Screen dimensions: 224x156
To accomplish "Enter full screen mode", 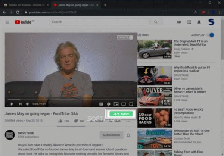I will [x=131, y=104].
